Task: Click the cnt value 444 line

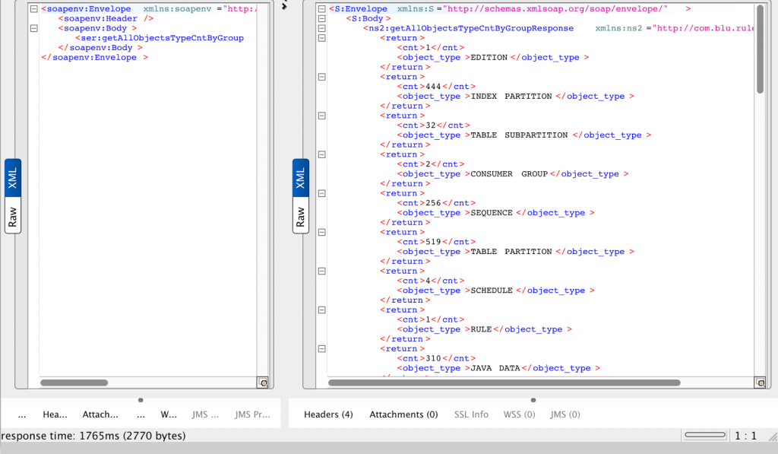Action: click(x=436, y=87)
